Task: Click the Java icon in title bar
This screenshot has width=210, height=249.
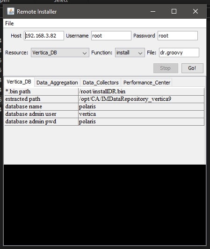Action: point(11,11)
